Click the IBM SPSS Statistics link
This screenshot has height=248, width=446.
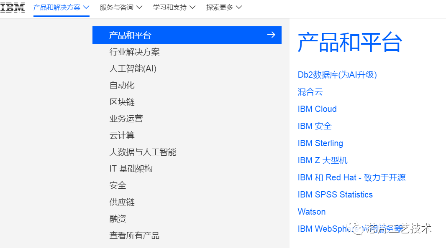point(335,195)
